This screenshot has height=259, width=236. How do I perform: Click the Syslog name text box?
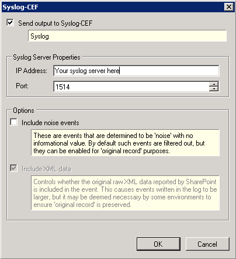click(127, 36)
